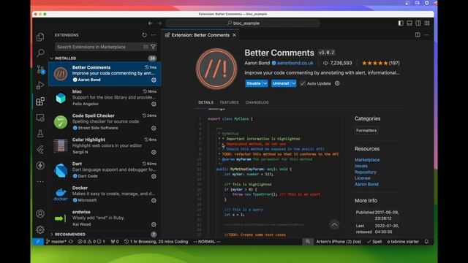Open the Source Control view
This screenshot has height=263, width=468.
coord(40,69)
